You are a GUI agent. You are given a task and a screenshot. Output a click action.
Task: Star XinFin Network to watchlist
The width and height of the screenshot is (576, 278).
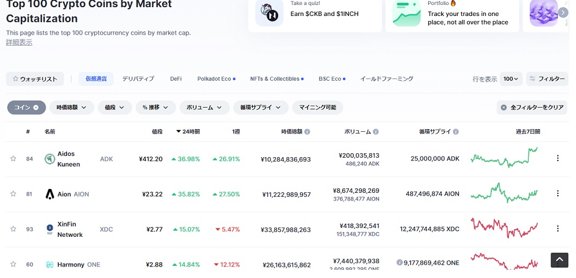point(13,229)
